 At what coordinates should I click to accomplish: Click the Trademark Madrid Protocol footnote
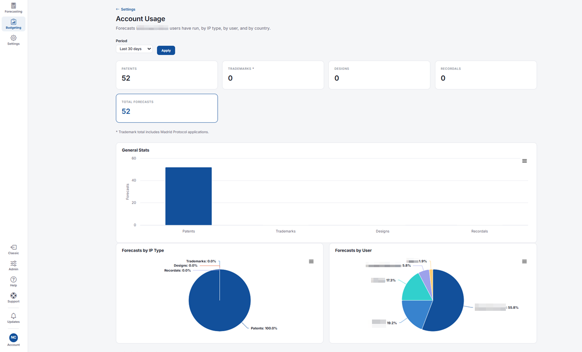pos(162,132)
